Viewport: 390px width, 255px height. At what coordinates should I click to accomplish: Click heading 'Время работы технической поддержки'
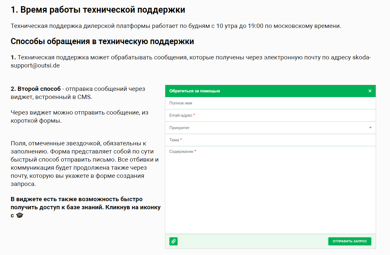(98, 10)
